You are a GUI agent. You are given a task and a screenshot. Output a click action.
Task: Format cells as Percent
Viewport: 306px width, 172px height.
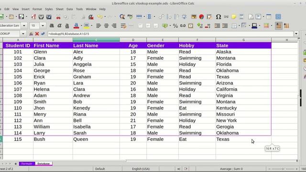pyautogui.click(x=175, y=26)
